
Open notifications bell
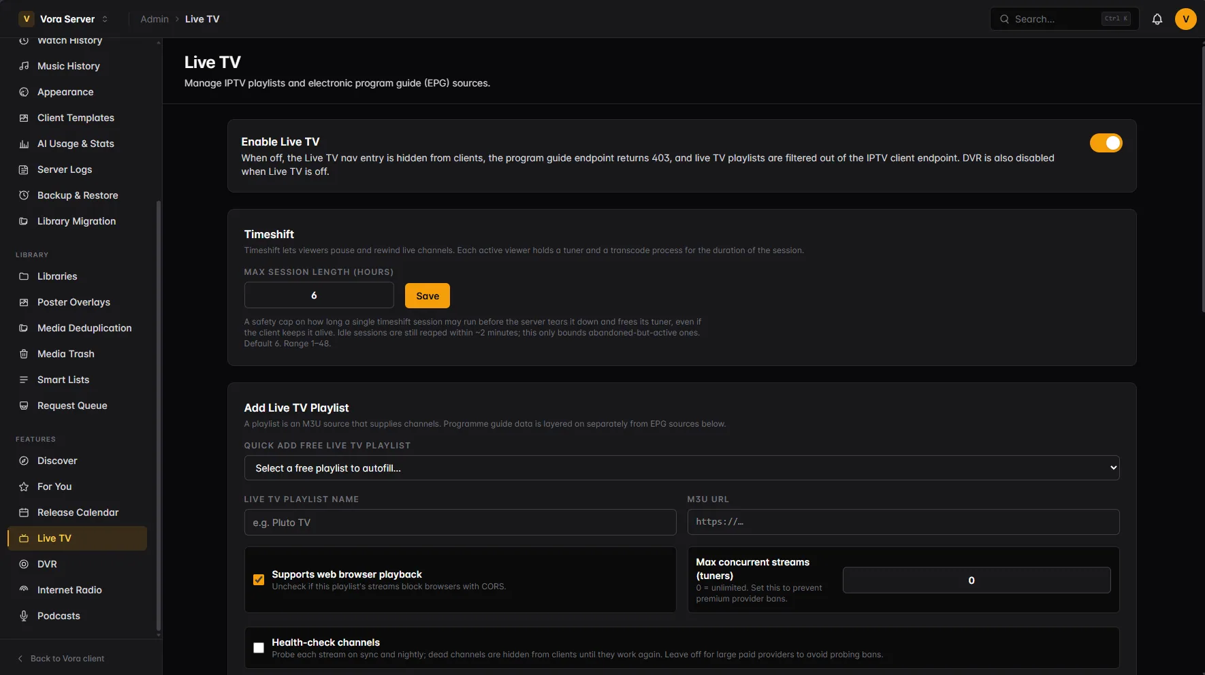(x=1157, y=19)
